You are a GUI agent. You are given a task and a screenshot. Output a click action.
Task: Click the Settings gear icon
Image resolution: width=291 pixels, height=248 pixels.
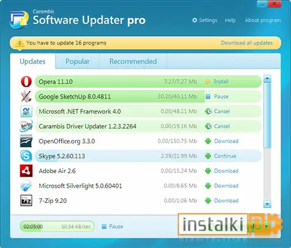coord(195,20)
